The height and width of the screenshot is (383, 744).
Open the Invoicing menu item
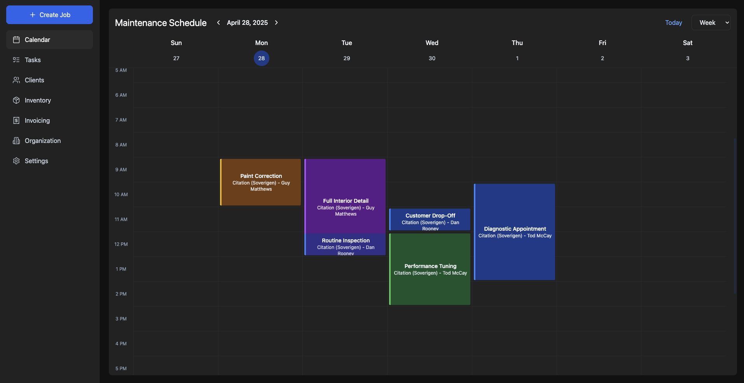pos(37,120)
